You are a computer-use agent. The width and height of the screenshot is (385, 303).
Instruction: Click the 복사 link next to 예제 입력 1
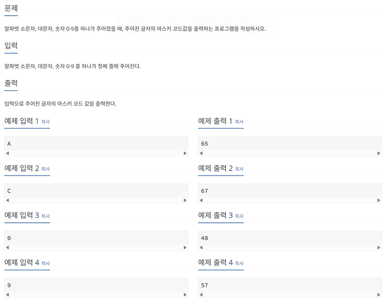46,122
